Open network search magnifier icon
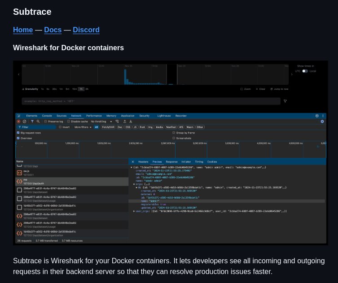 pyautogui.click(x=38, y=122)
